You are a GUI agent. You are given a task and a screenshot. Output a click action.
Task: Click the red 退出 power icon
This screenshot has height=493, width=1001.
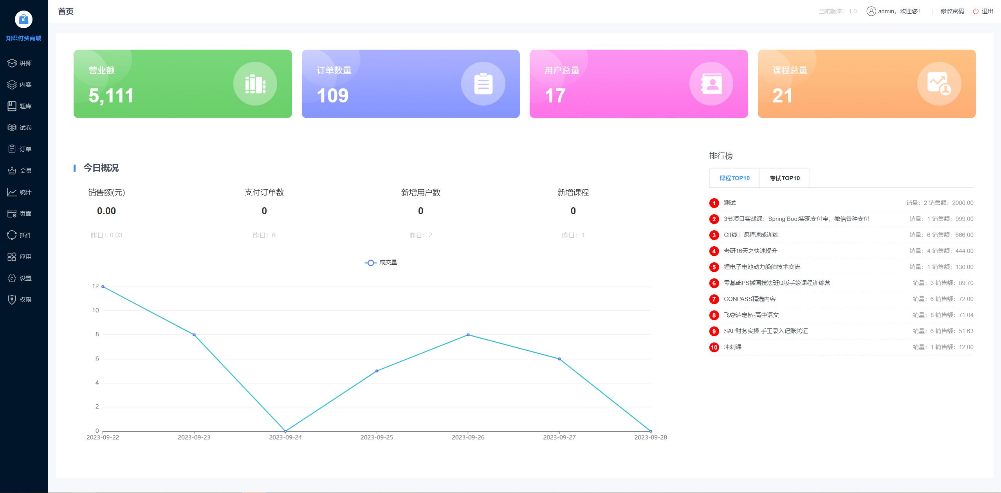coord(976,11)
